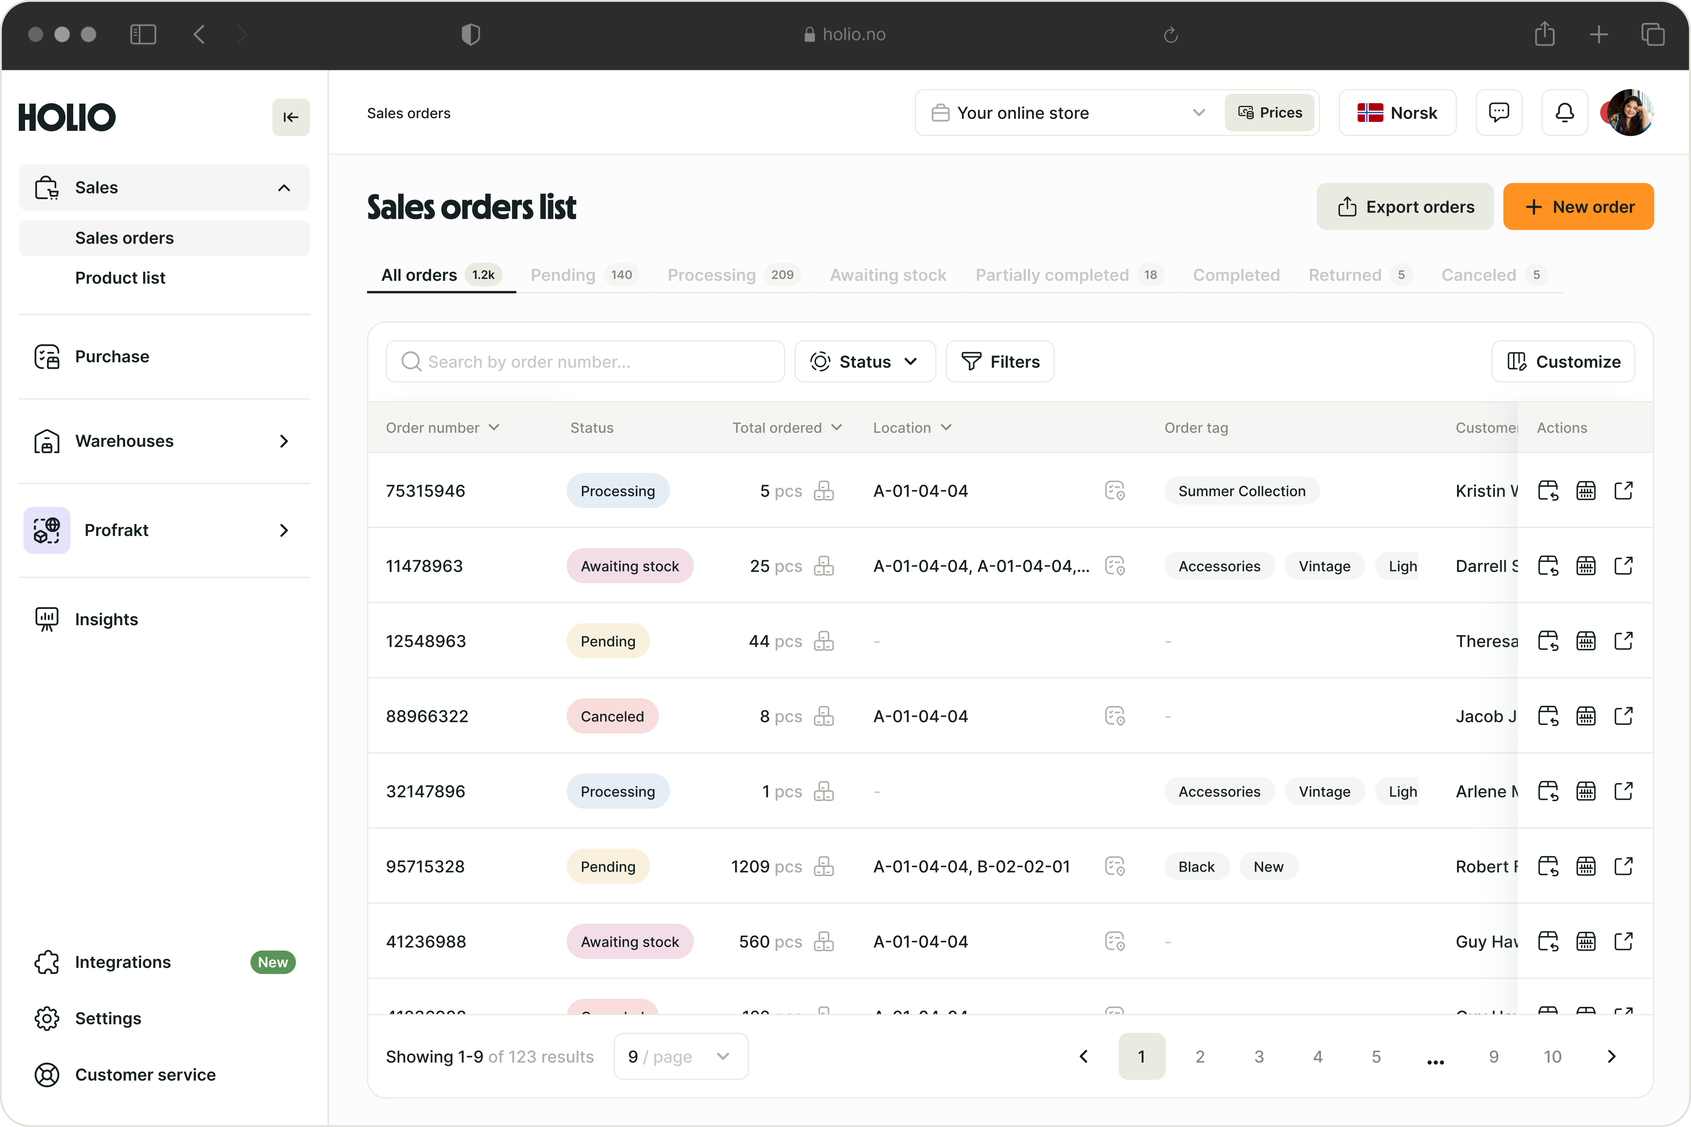Open the Insights sidebar item
Screen dimensions: 1691x1127
pyautogui.click(x=106, y=620)
